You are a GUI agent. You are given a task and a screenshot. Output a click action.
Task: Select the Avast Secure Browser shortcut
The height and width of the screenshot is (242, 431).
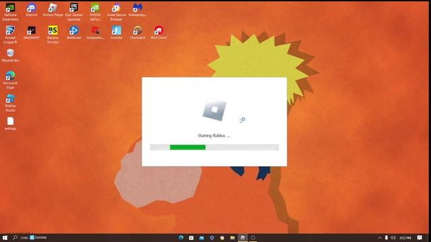coord(117,12)
